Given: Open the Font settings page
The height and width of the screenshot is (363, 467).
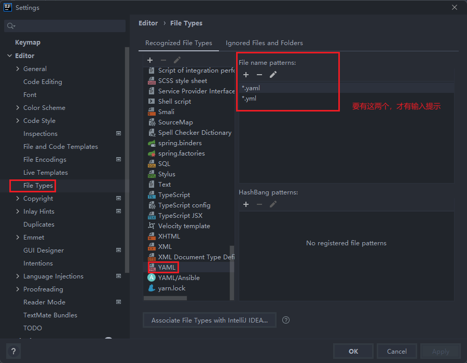Looking at the screenshot, I should pos(30,95).
